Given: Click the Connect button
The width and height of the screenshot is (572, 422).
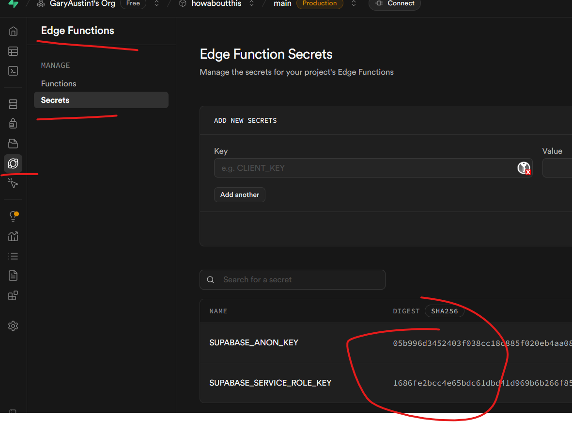Looking at the screenshot, I should (x=395, y=4).
